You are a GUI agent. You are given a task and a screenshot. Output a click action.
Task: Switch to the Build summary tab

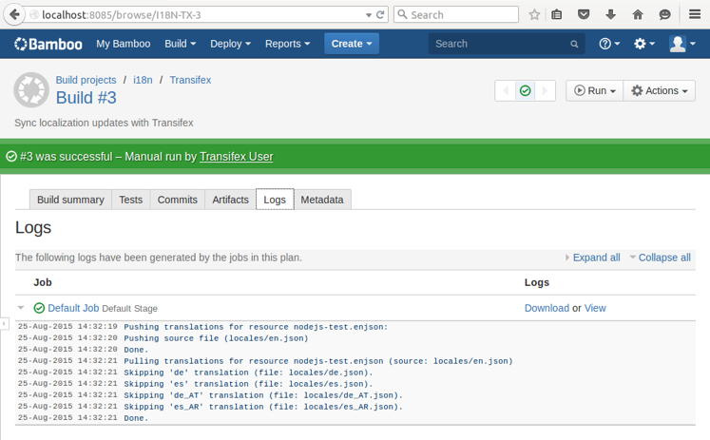pyautogui.click(x=70, y=200)
